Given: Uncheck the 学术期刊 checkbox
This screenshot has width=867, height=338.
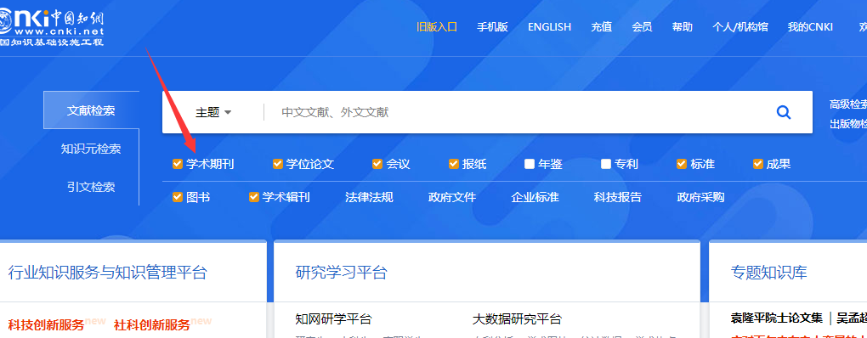Looking at the screenshot, I should tap(178, 163).
